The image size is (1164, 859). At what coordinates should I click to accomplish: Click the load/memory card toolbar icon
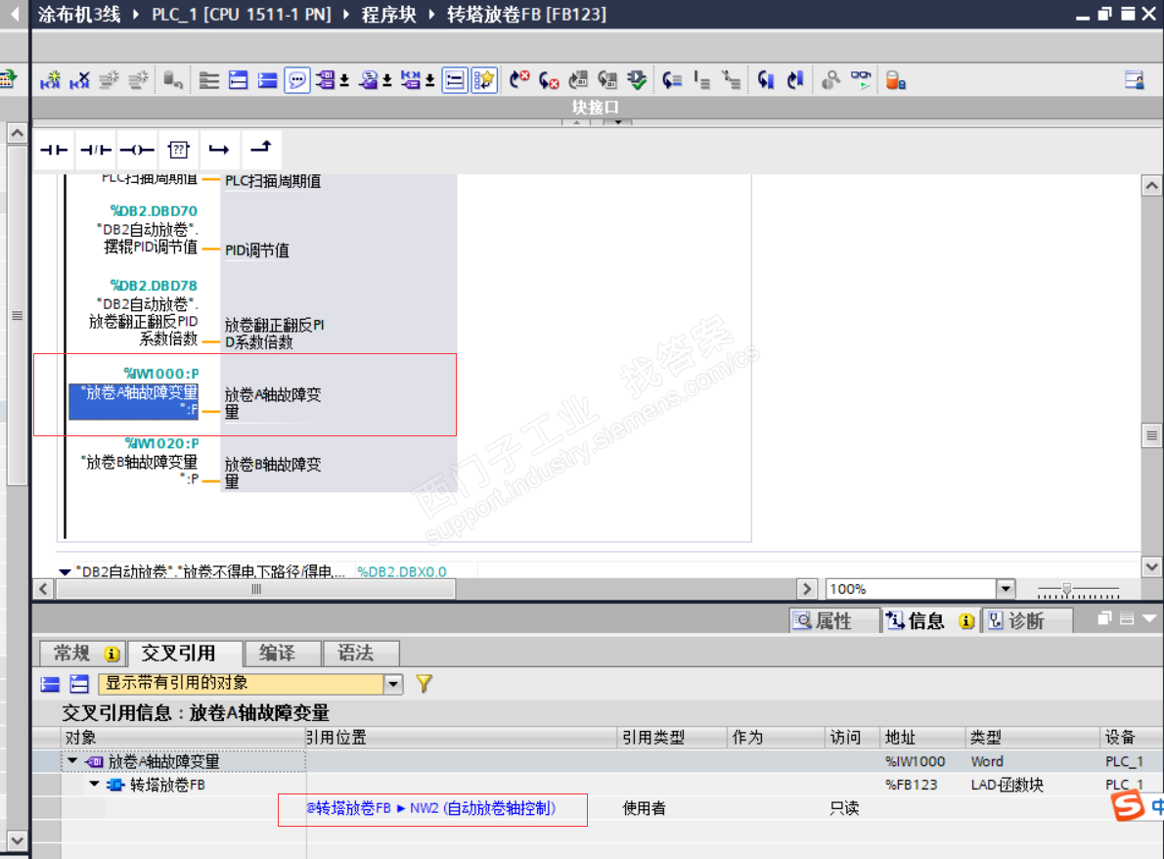tap(895, 80)
